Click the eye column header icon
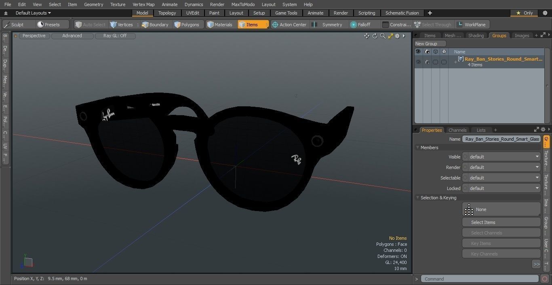This screenshot has height=285, width=552. coord(418,52)
